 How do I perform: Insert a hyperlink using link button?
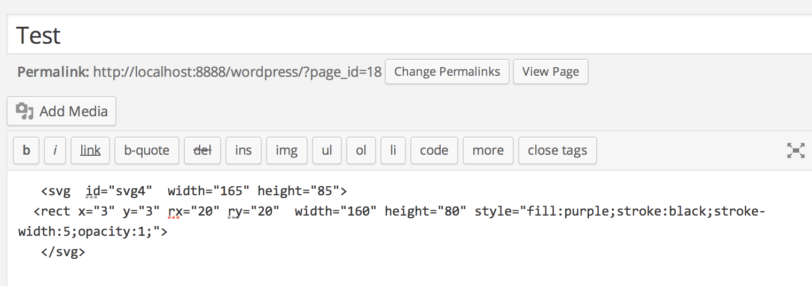[x=90, y=150]
